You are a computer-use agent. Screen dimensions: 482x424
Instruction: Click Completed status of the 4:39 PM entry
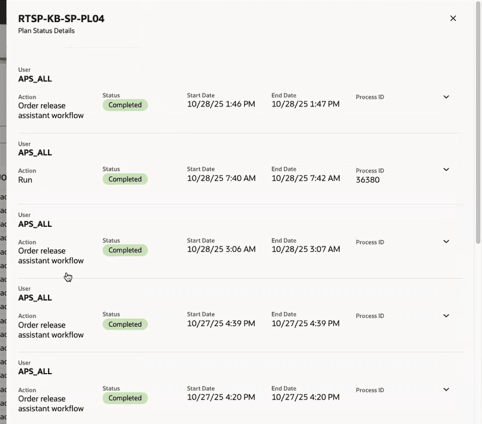[x=125, y=324]
